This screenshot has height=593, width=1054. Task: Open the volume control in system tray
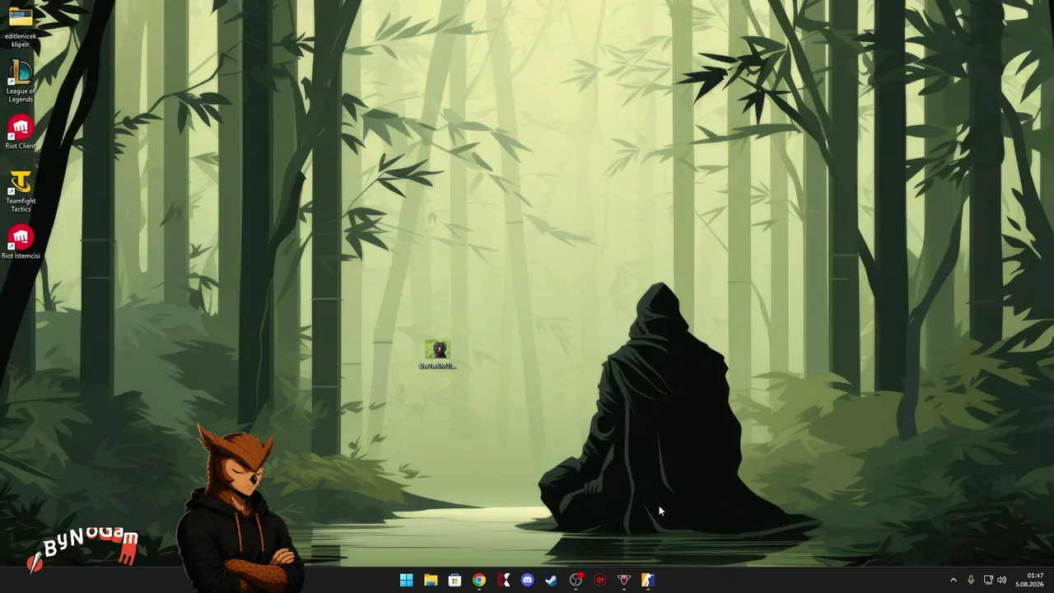[x=1002, y=581]
